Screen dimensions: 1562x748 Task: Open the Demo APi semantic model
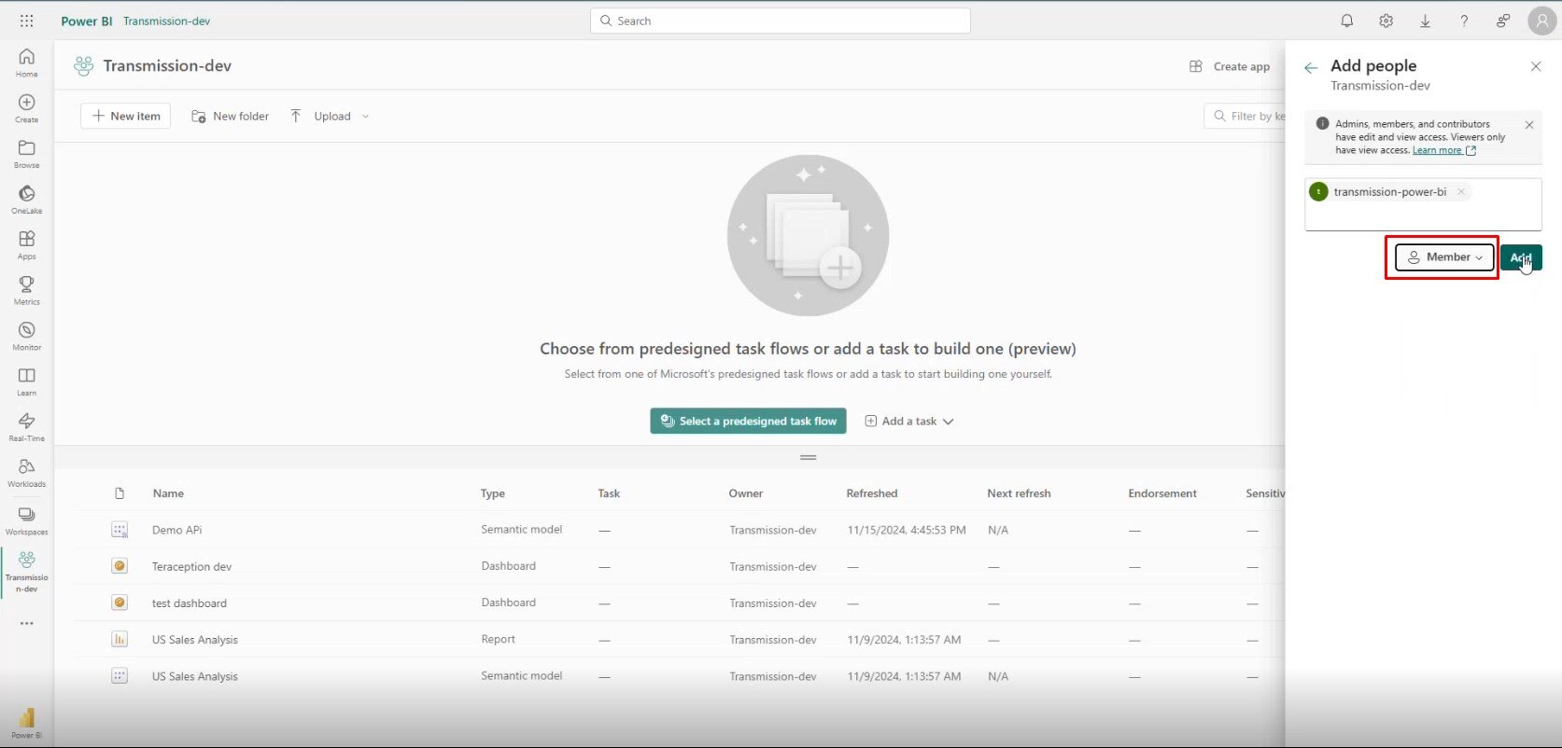pos(177,530)
